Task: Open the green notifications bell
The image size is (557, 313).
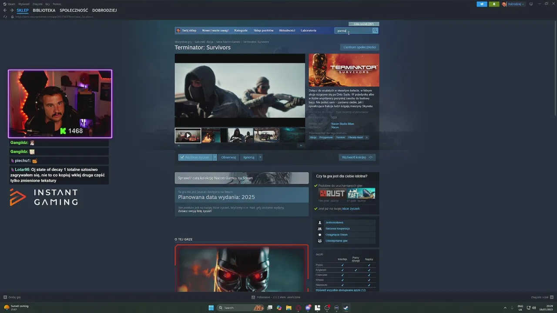Action: [494, 4]
